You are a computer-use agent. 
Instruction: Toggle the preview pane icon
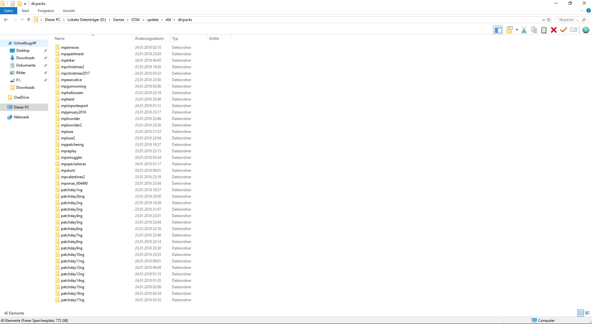(498, 30)
